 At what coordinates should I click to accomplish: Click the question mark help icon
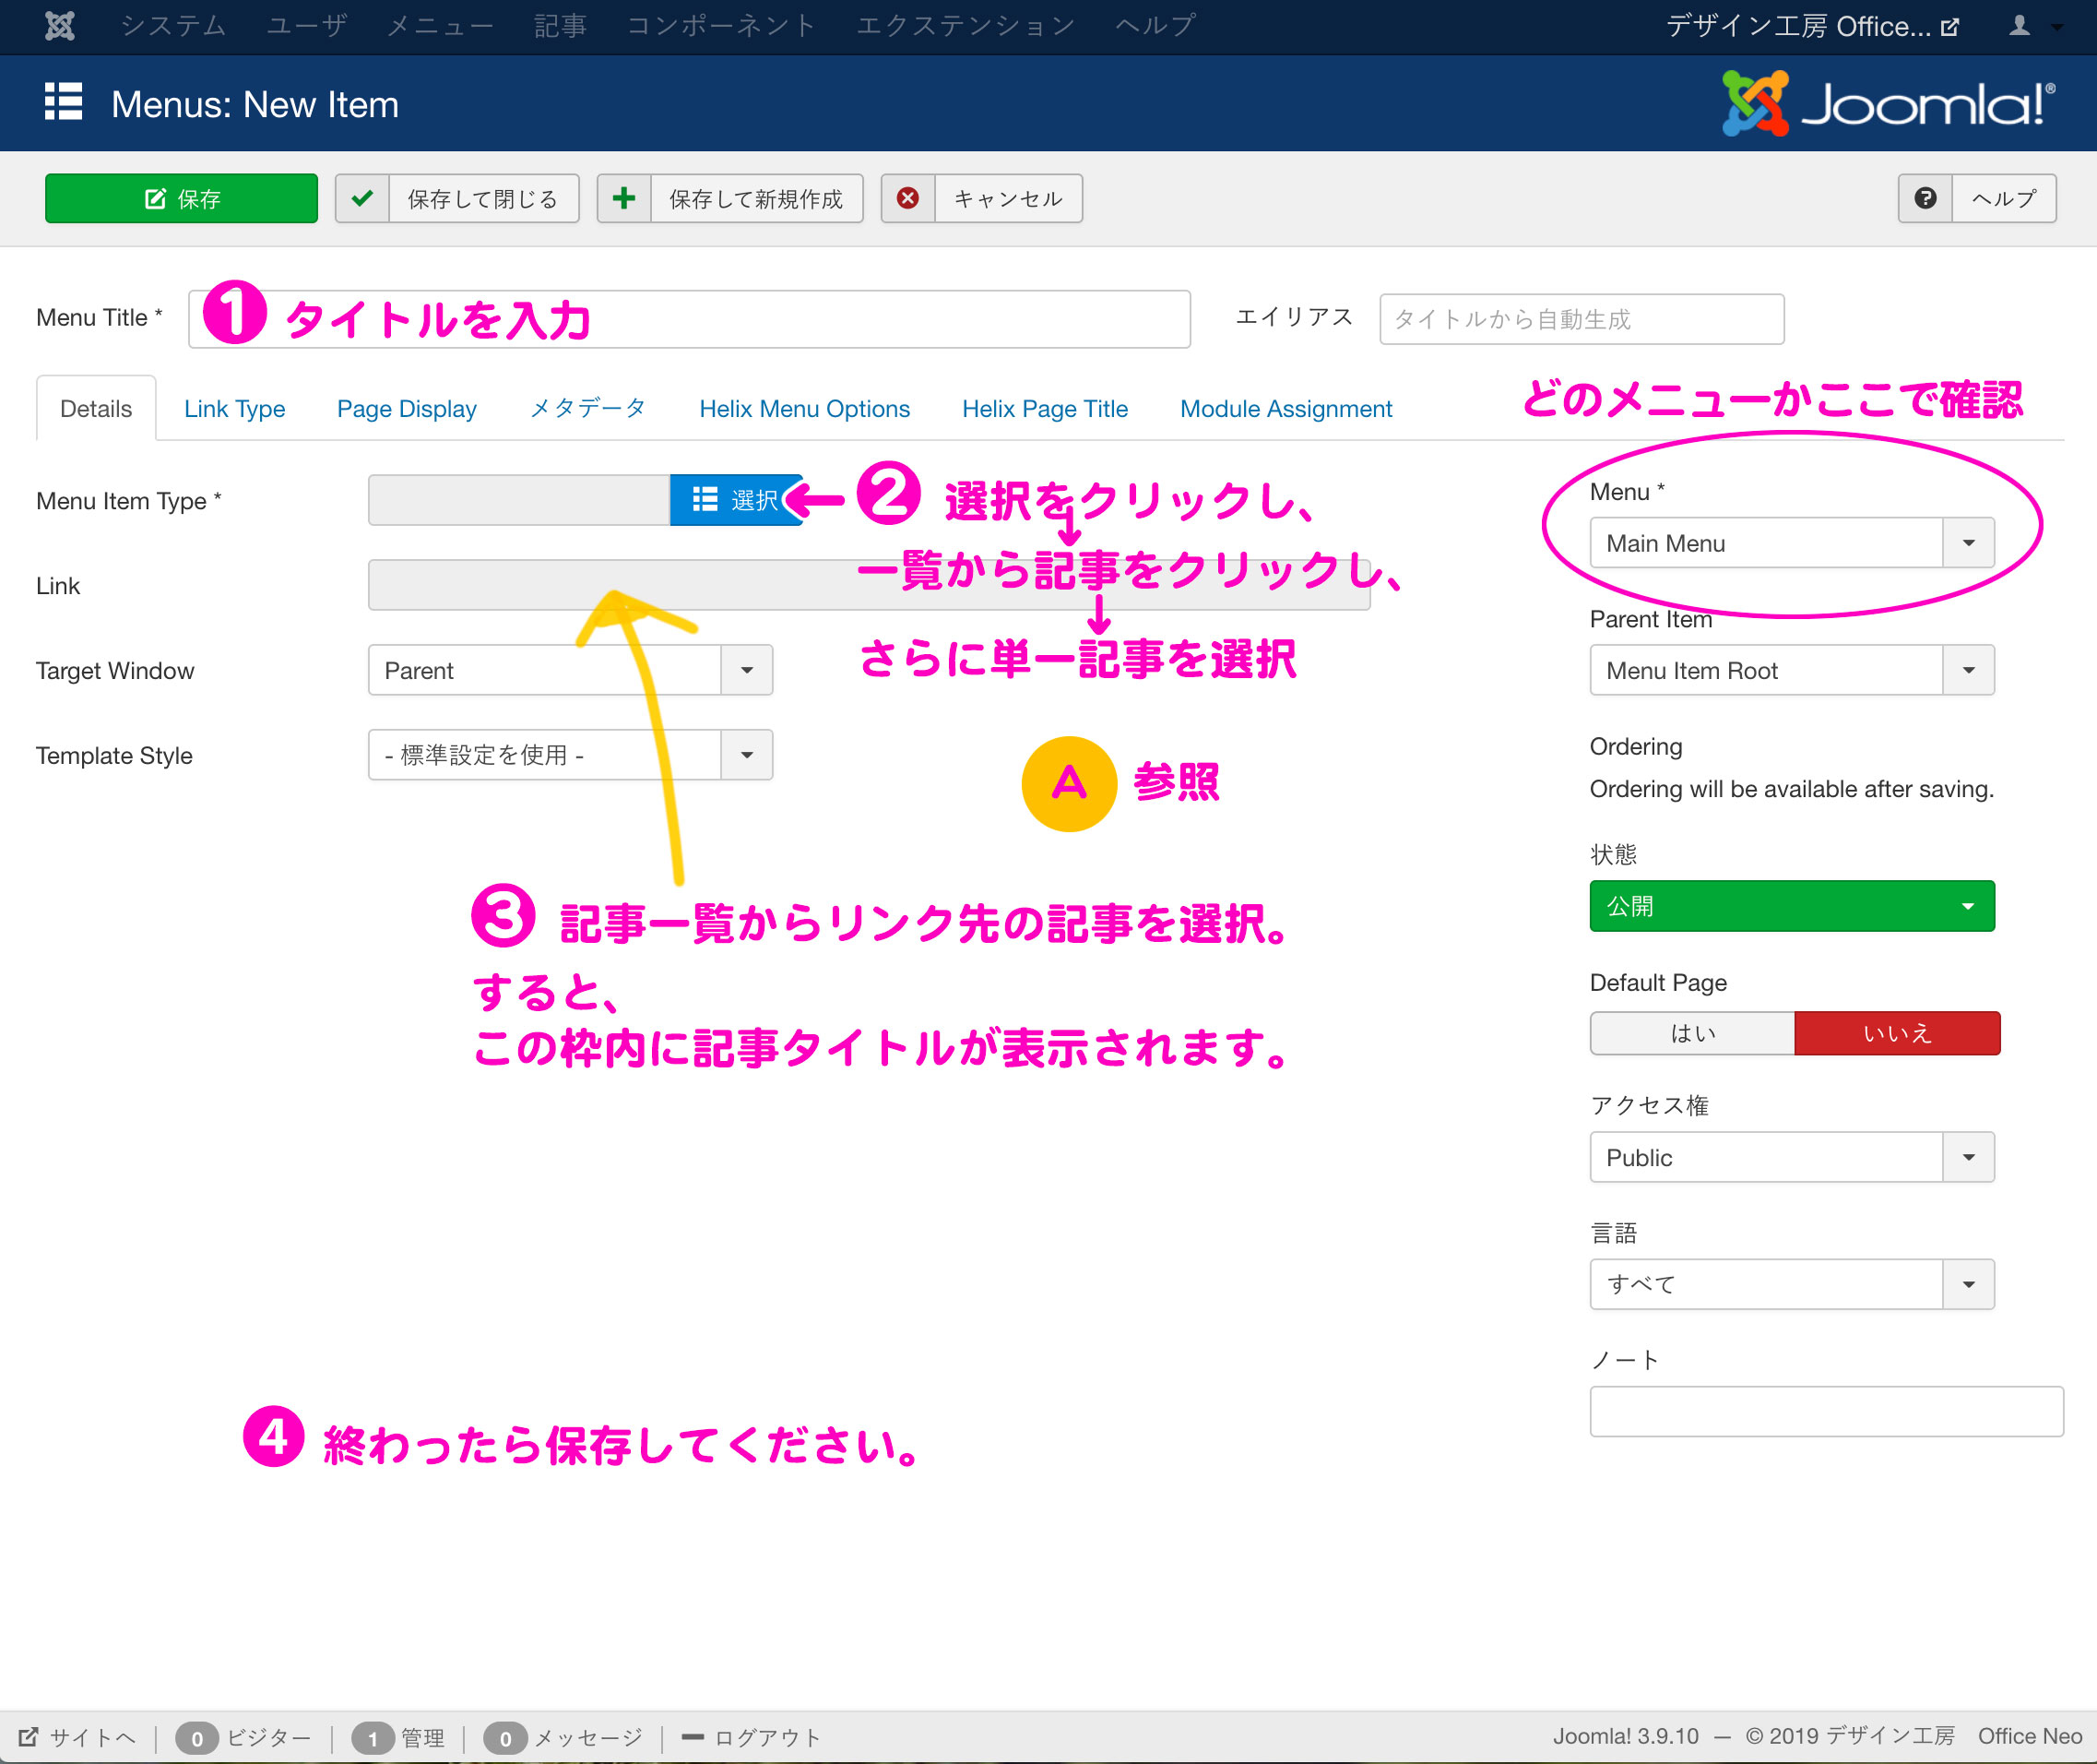(1925, 198)
